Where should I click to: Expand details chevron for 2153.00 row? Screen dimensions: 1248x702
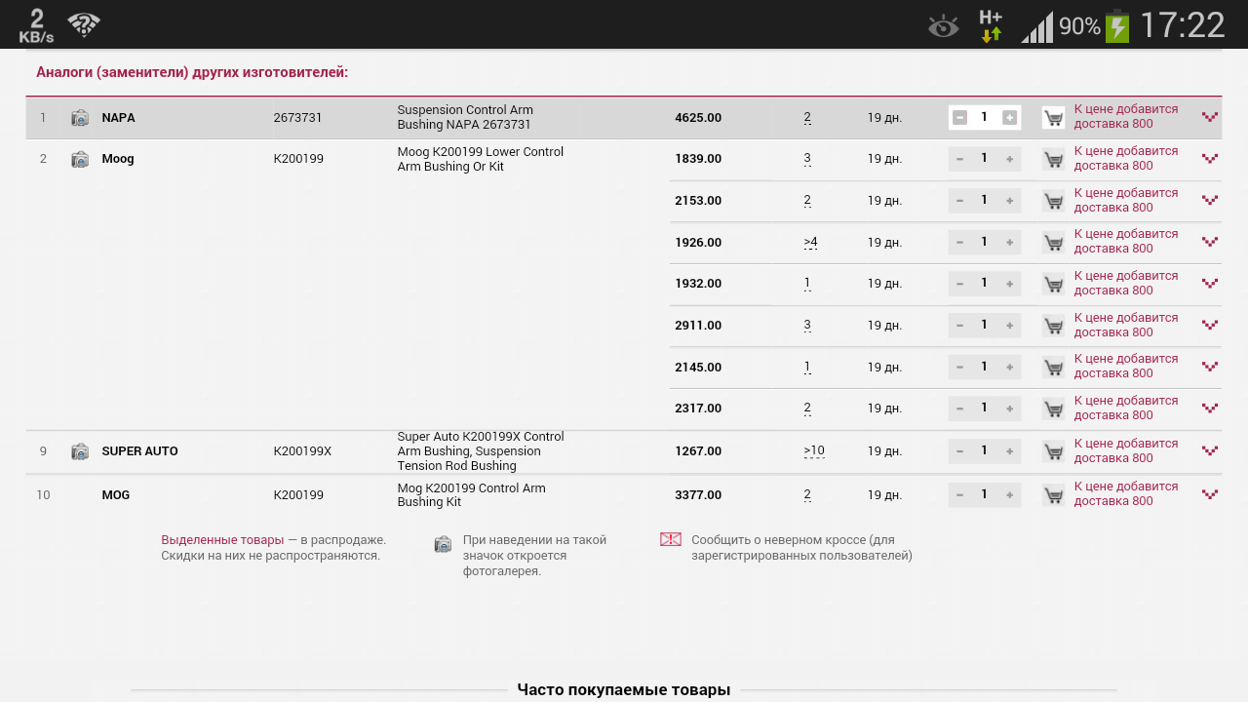1210,200
